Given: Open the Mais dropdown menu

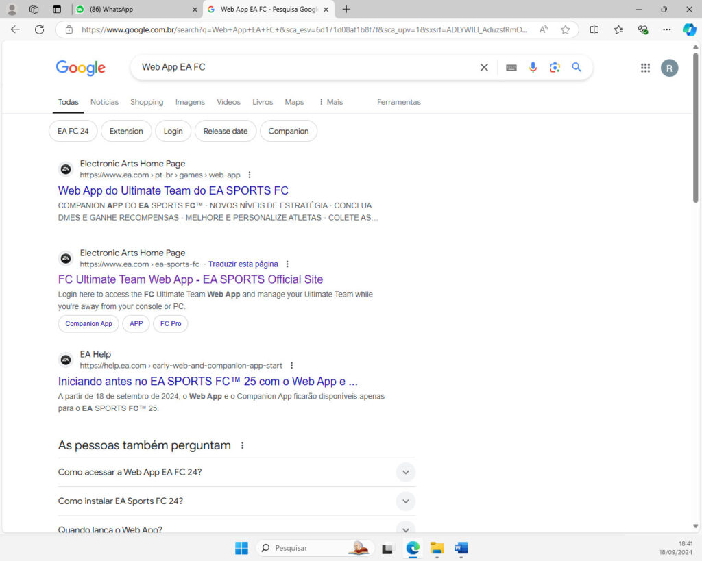Looking at the screenshot, I should pos(330,102).
